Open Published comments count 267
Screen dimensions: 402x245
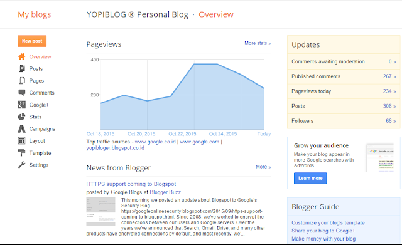pos(389,76)
